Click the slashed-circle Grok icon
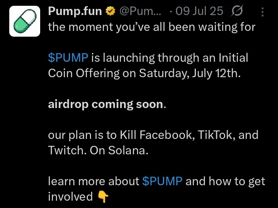Image resolution: width=278 pixels, height=208 pixels. (x=236, y=12)
